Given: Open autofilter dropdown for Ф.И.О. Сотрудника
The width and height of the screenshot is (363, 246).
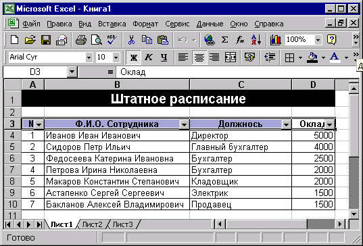Looking at the screenshot, I should tap(184, 125).
